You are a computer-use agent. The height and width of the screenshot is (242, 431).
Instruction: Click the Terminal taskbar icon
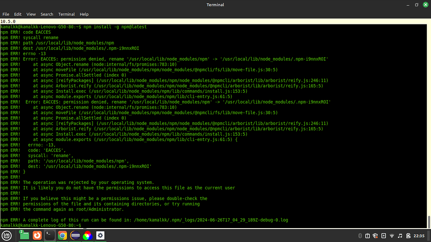(50, 235)
